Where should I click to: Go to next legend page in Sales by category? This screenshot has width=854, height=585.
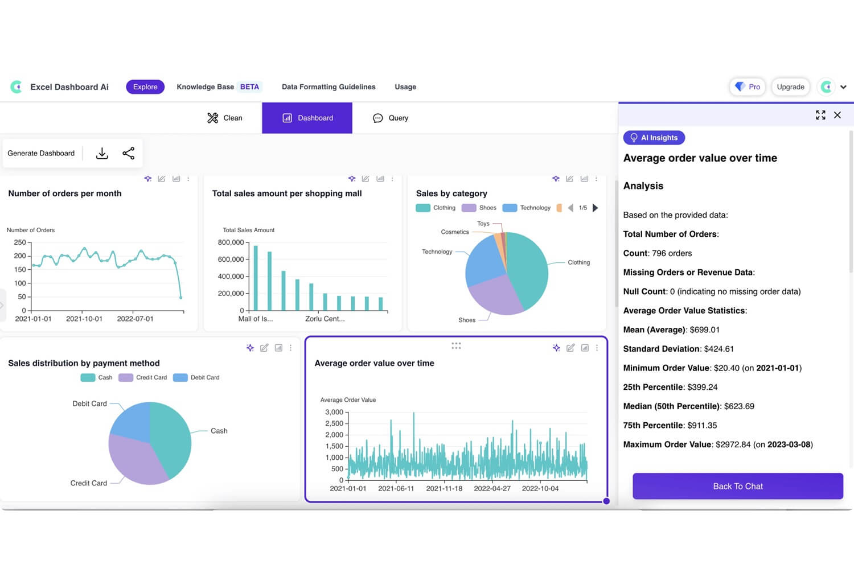[596, 208]
